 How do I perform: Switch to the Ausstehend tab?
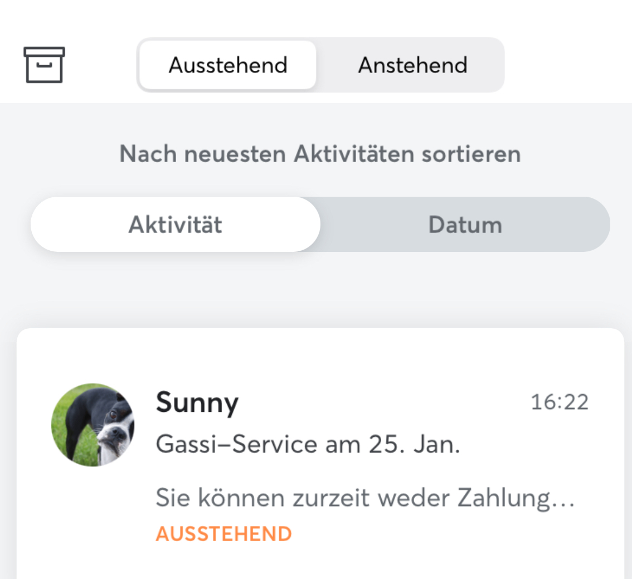[x=228, y=65]
